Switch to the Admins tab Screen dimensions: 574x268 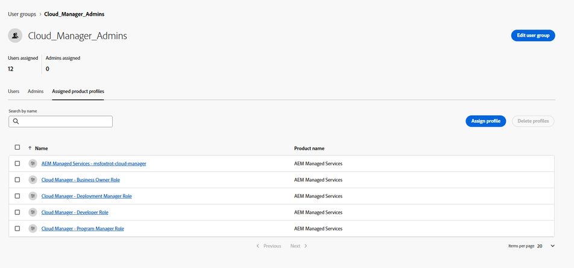click(36, 91)
